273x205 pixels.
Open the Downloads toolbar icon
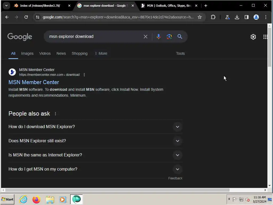[x=237, y=17]
